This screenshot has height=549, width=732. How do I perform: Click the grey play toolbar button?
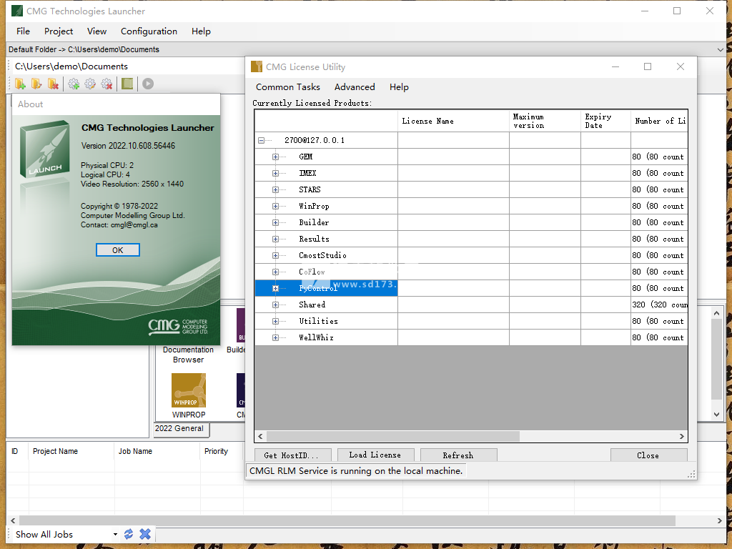[x=148, y=84]
